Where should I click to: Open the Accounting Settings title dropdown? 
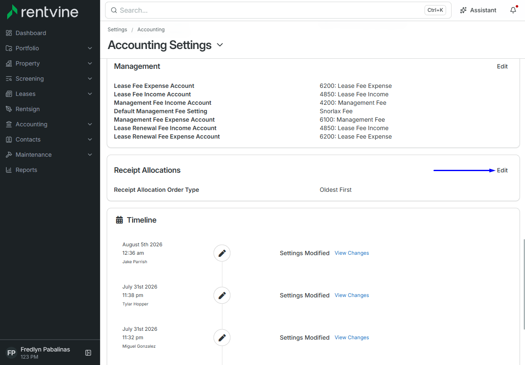(220, 45)
